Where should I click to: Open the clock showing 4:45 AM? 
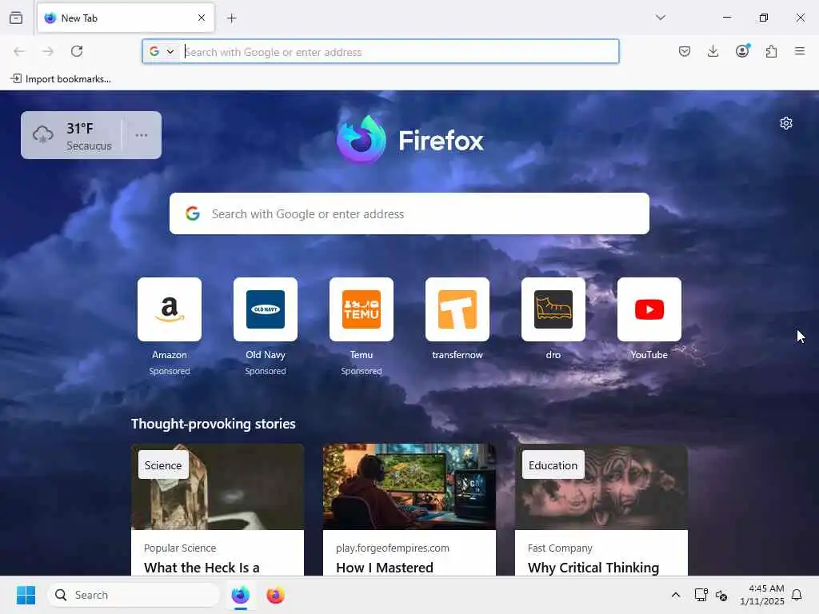click(762, 595)
